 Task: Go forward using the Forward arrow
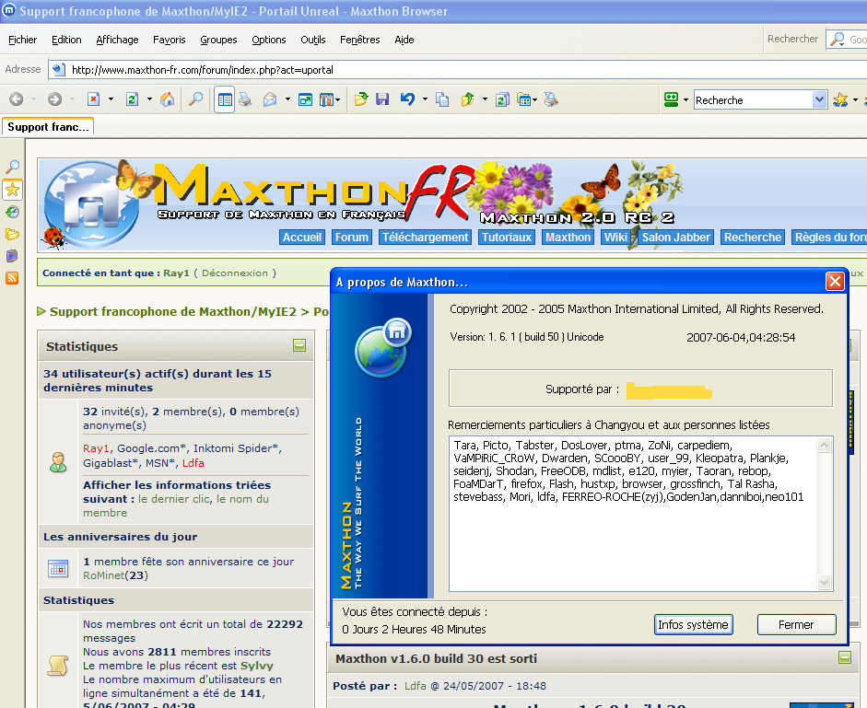point(54,99)
